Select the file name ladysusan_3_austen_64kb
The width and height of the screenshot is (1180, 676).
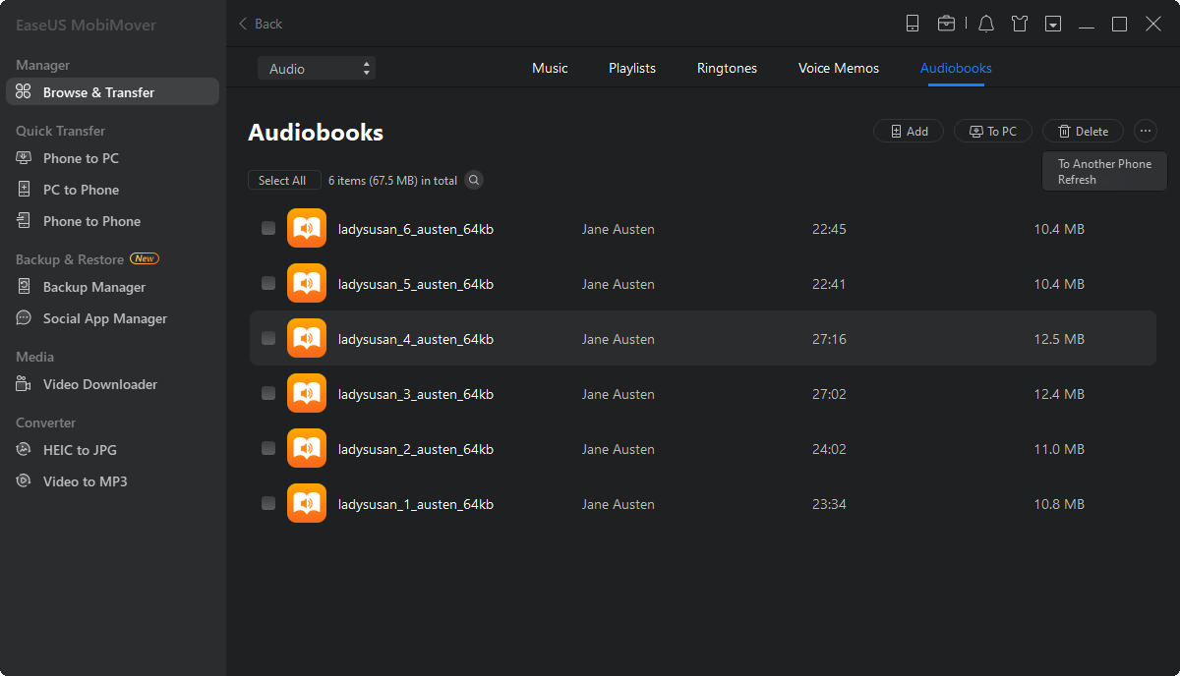point(416,394)
